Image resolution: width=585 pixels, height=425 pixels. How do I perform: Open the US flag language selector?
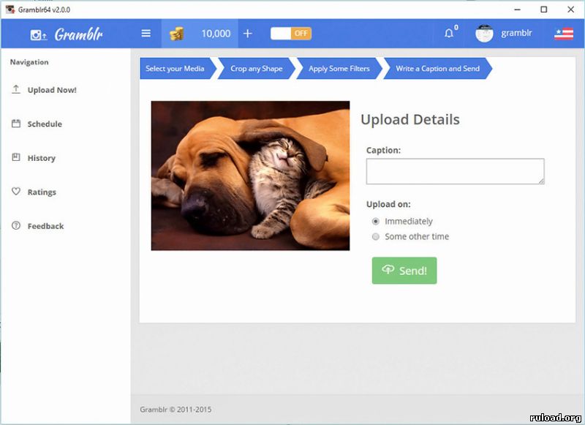click(x=563, y=34)
